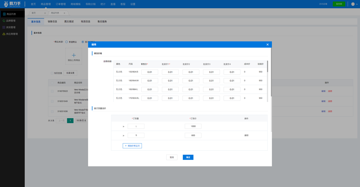Click the 批量设置 button
The height and width of the screenshot is (187, 360).
click(x=70, y=73)
